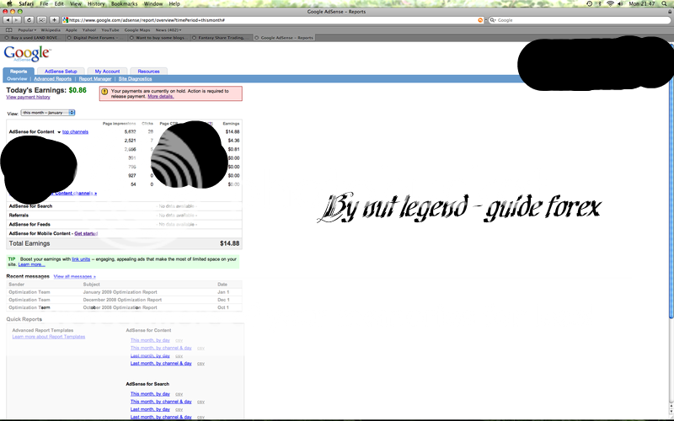
Task: Open Content Last month, by channel & day
Action: 161,364
